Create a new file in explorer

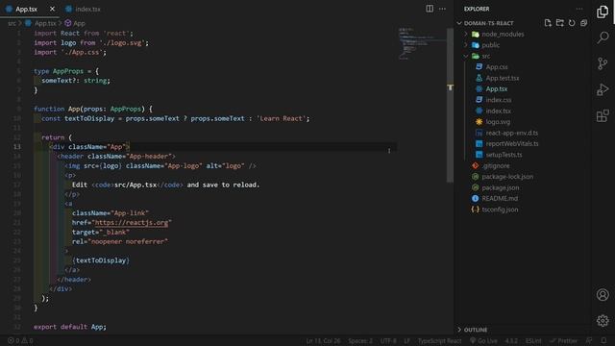(548, 23)
